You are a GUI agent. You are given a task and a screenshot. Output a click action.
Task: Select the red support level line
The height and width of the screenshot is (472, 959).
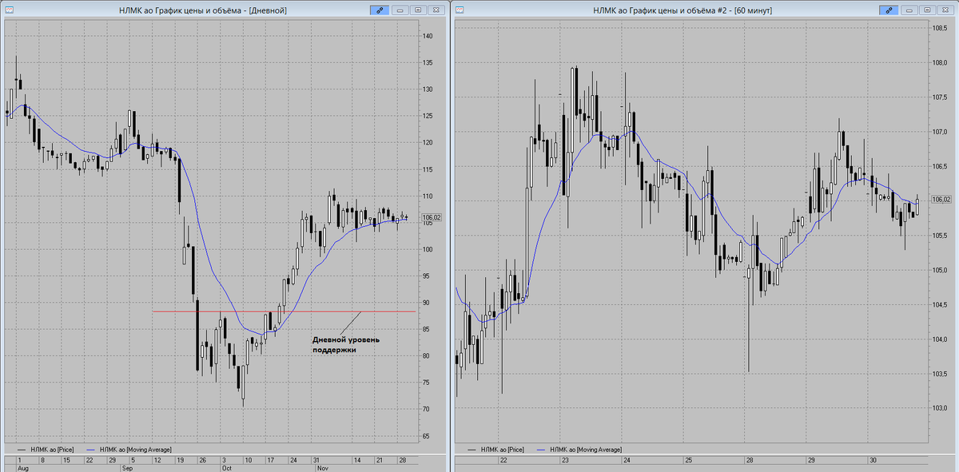(x=284, y=311)
